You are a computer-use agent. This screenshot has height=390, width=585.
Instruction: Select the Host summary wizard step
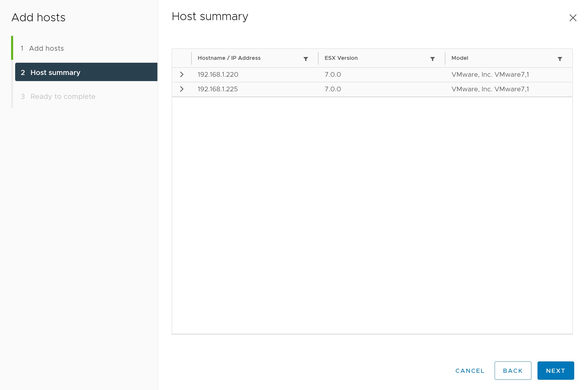[x=55, y=72]
